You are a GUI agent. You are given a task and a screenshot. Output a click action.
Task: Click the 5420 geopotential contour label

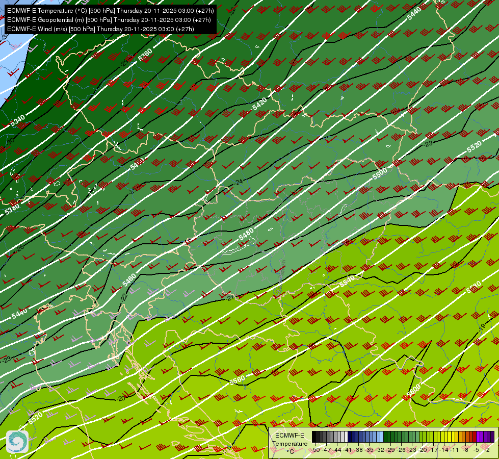(x=259, y=104)
